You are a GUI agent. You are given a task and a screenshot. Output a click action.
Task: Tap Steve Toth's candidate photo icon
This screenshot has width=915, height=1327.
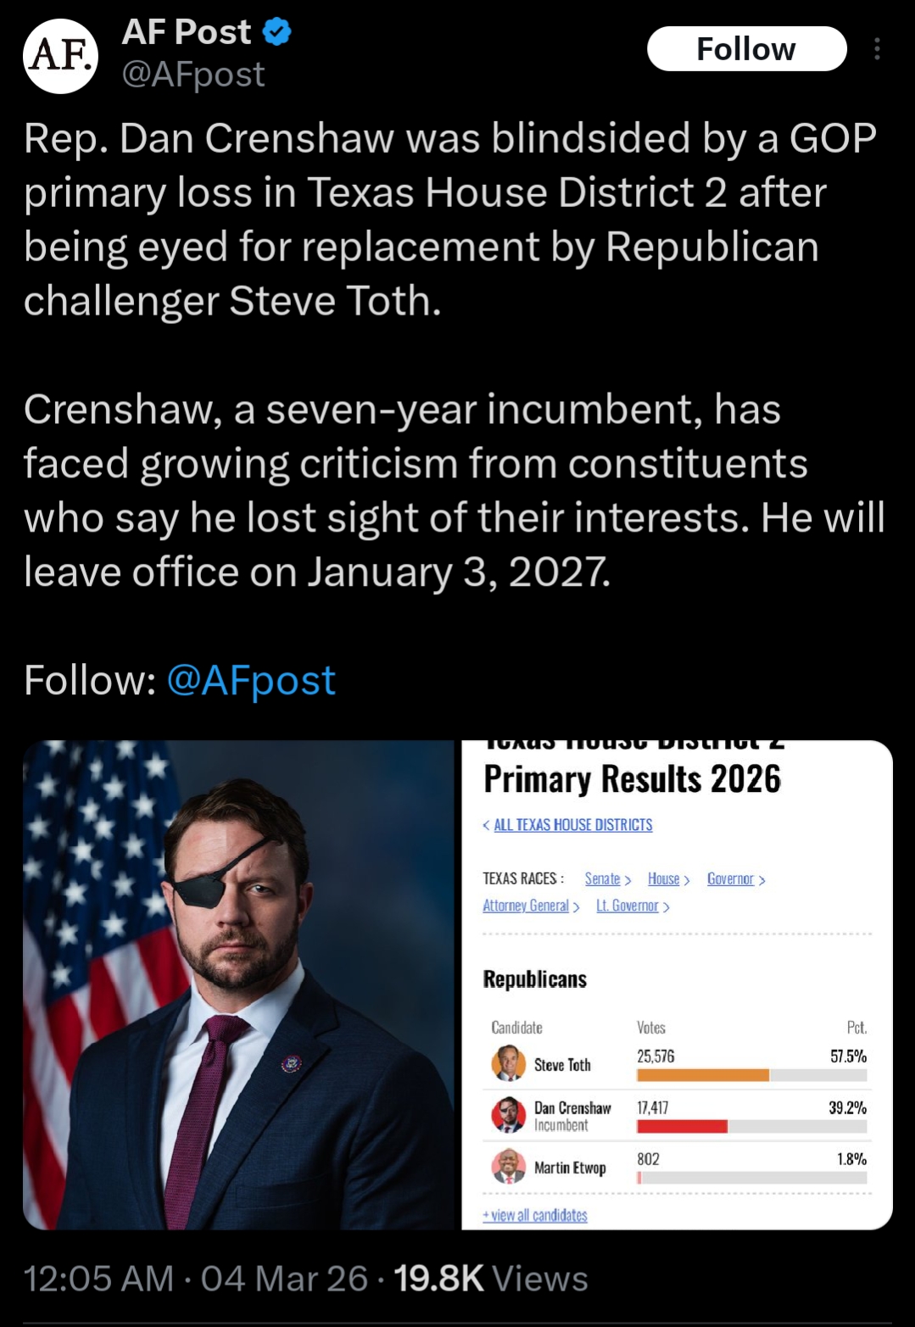click(x=508, y=1063)
